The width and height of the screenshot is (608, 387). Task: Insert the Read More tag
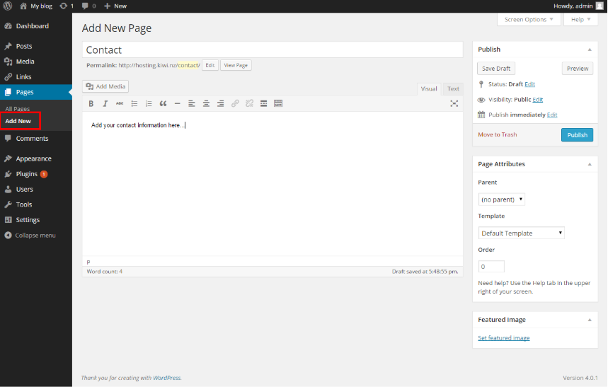(x=264, y=103)
